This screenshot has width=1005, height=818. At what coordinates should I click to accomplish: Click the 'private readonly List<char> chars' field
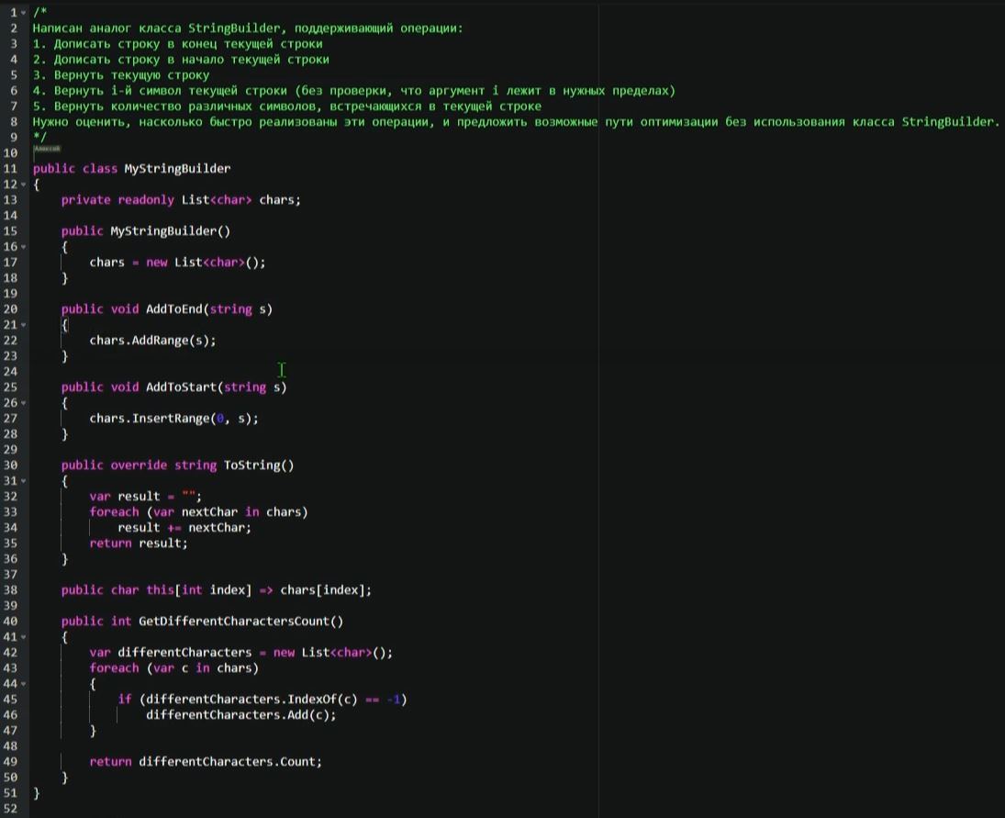coord(181,200)
